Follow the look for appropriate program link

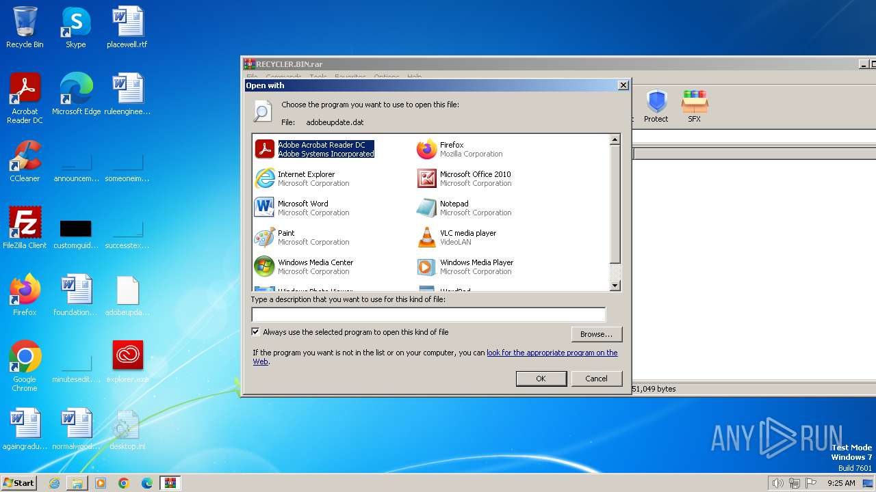click(x=552, y=353)
